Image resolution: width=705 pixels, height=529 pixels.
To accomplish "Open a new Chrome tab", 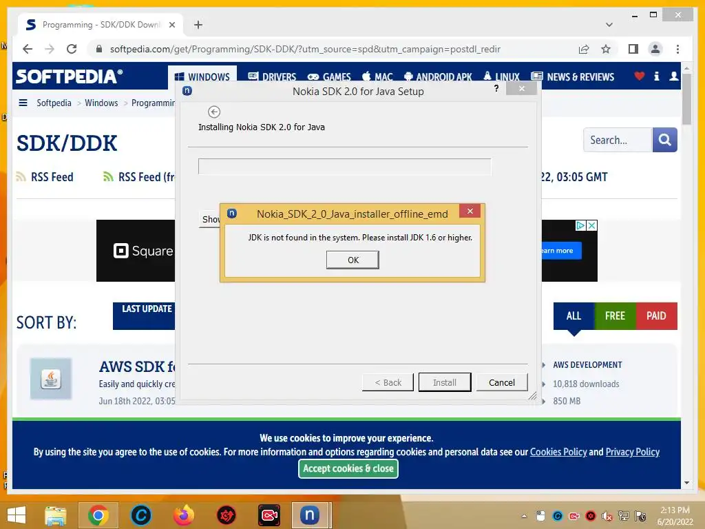I will (198, 25).
